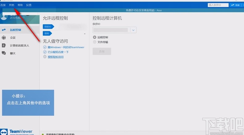Click the green connection status dot
Screen dimensions: 244x135
(x=43, y=134)
